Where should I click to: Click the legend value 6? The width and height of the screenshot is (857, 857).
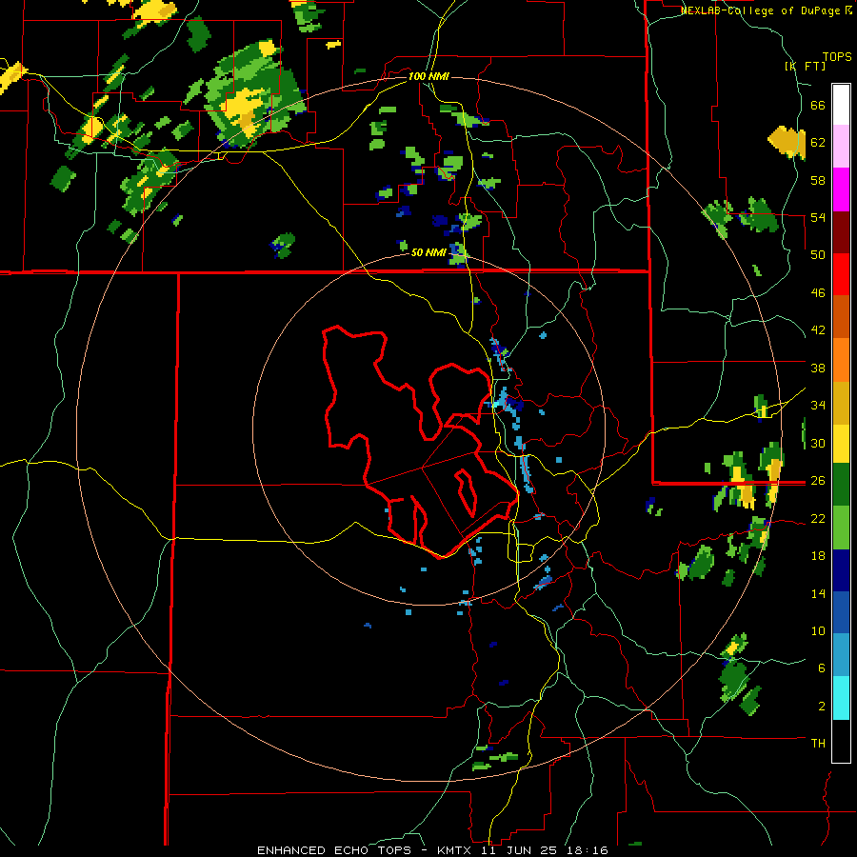822,668
